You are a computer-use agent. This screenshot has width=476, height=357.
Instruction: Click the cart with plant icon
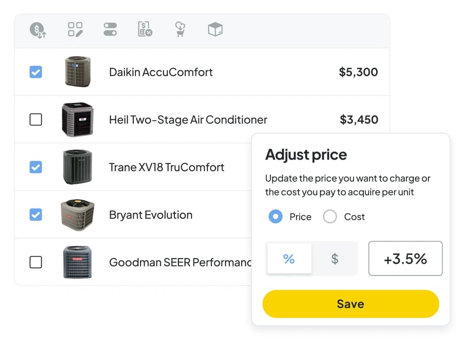click(180, 29)
